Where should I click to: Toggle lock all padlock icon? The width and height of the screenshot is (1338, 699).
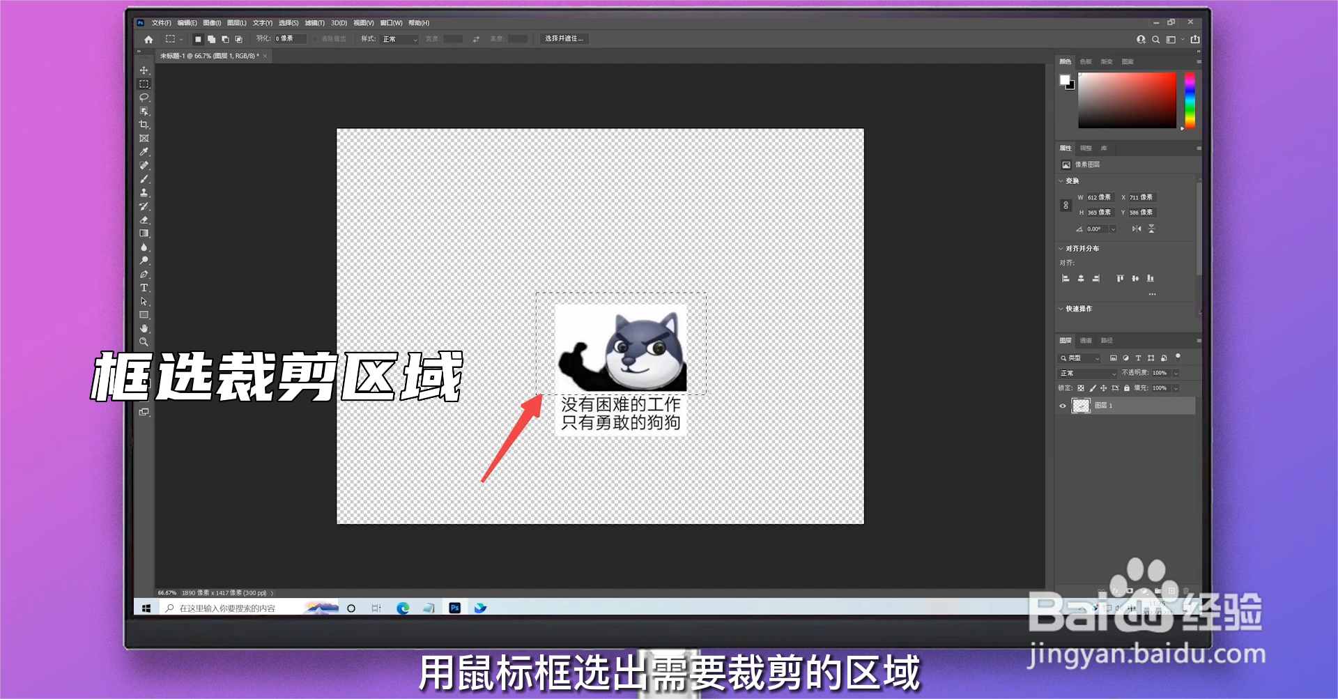(x=1127, y=388)
